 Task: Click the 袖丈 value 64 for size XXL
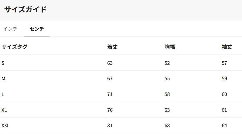click(x=224, y=126)
